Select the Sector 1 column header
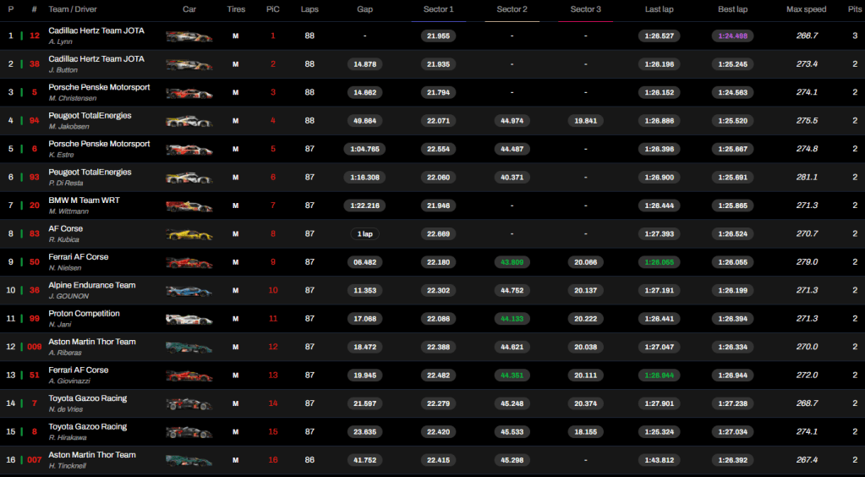 (x=439, y=9)
